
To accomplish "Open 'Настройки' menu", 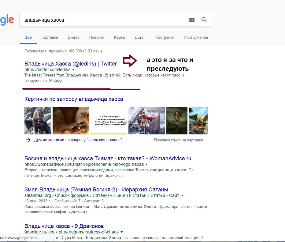I will 165,37.
